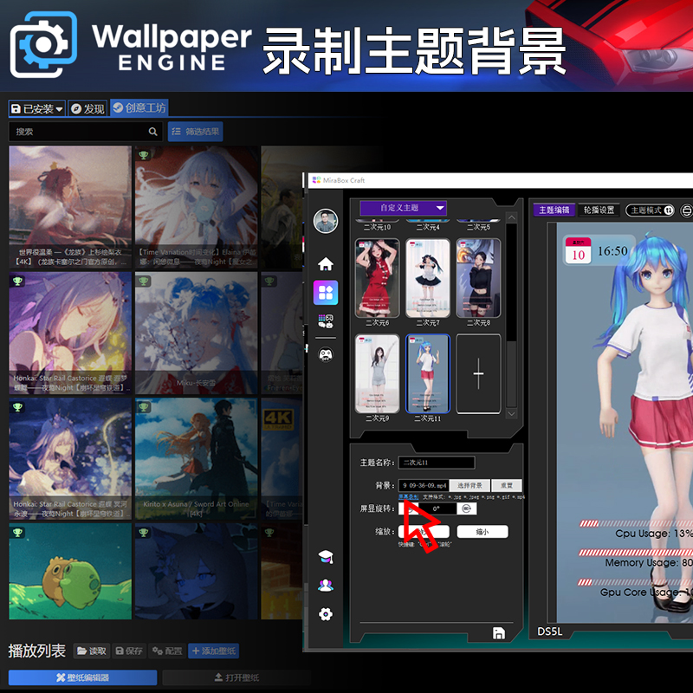Click the DS5L device label
Image resolution: width=693 pixels, height=693 pixels.
coord(550,631)
